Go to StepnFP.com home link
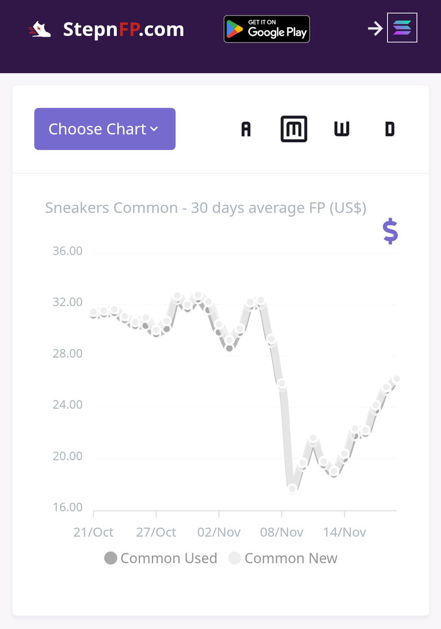 coord(123,29)
